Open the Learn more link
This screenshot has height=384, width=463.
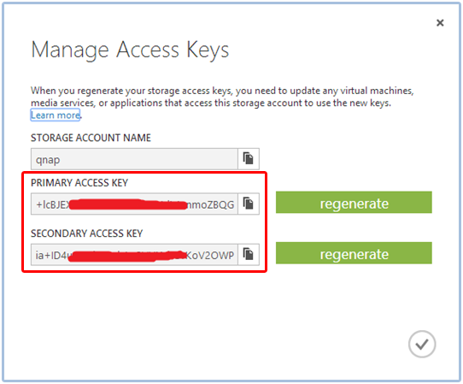[56, 115]
